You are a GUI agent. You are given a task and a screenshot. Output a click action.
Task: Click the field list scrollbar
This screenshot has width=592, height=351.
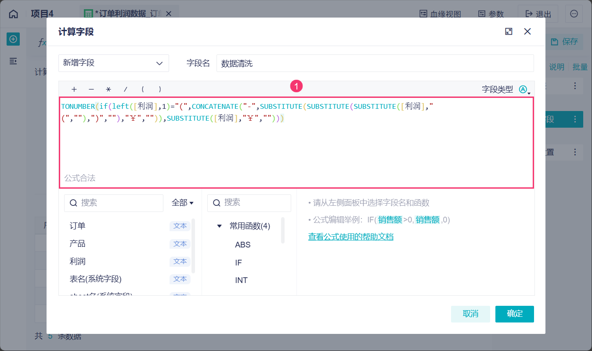coord(194,246)
